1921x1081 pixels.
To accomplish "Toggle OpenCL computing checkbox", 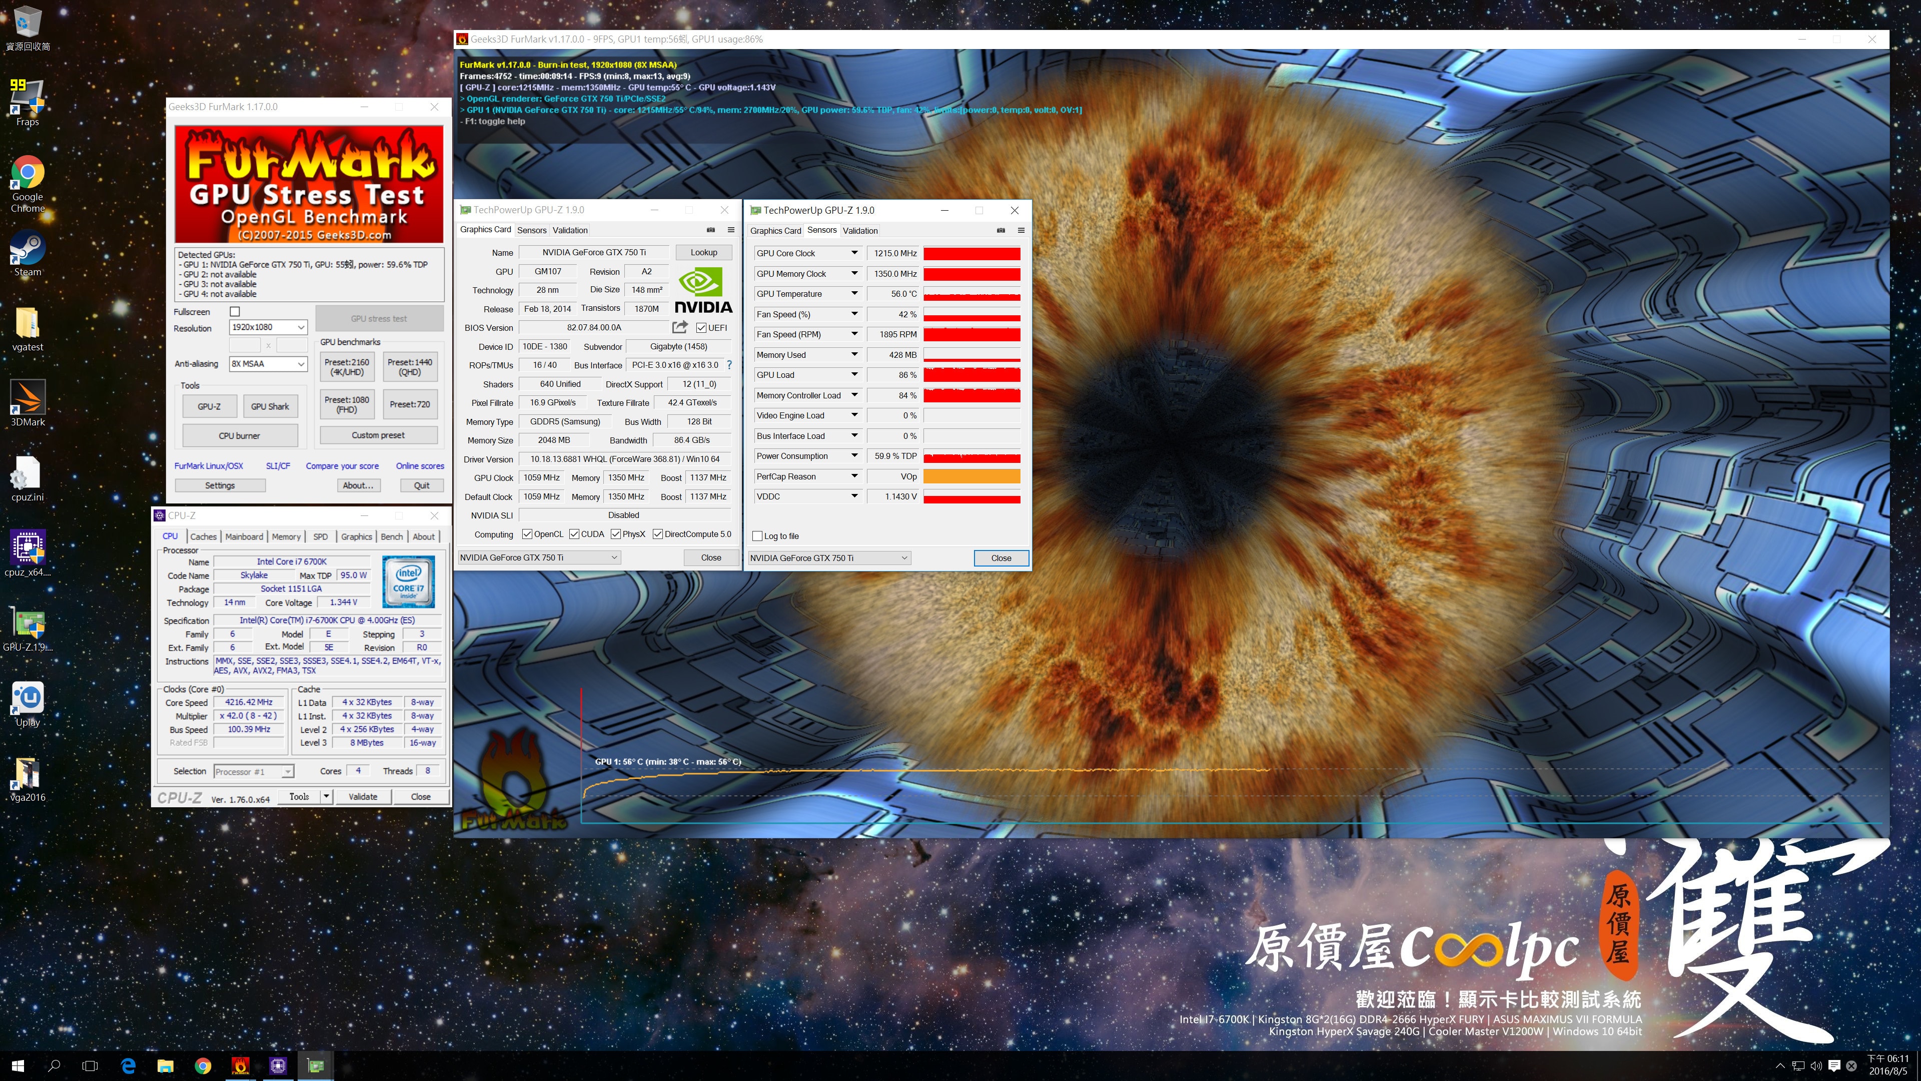I will tap(527, 534).
